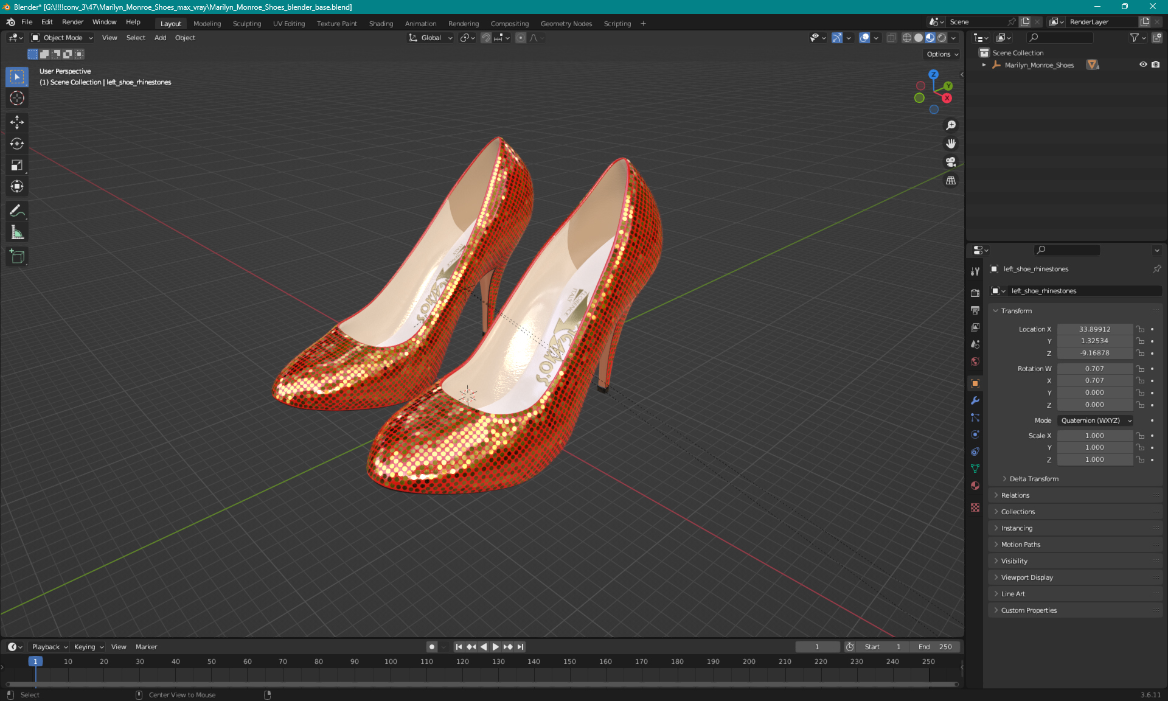
Task: Collapse the Transform panel
Action: (x=1076, y=311)
